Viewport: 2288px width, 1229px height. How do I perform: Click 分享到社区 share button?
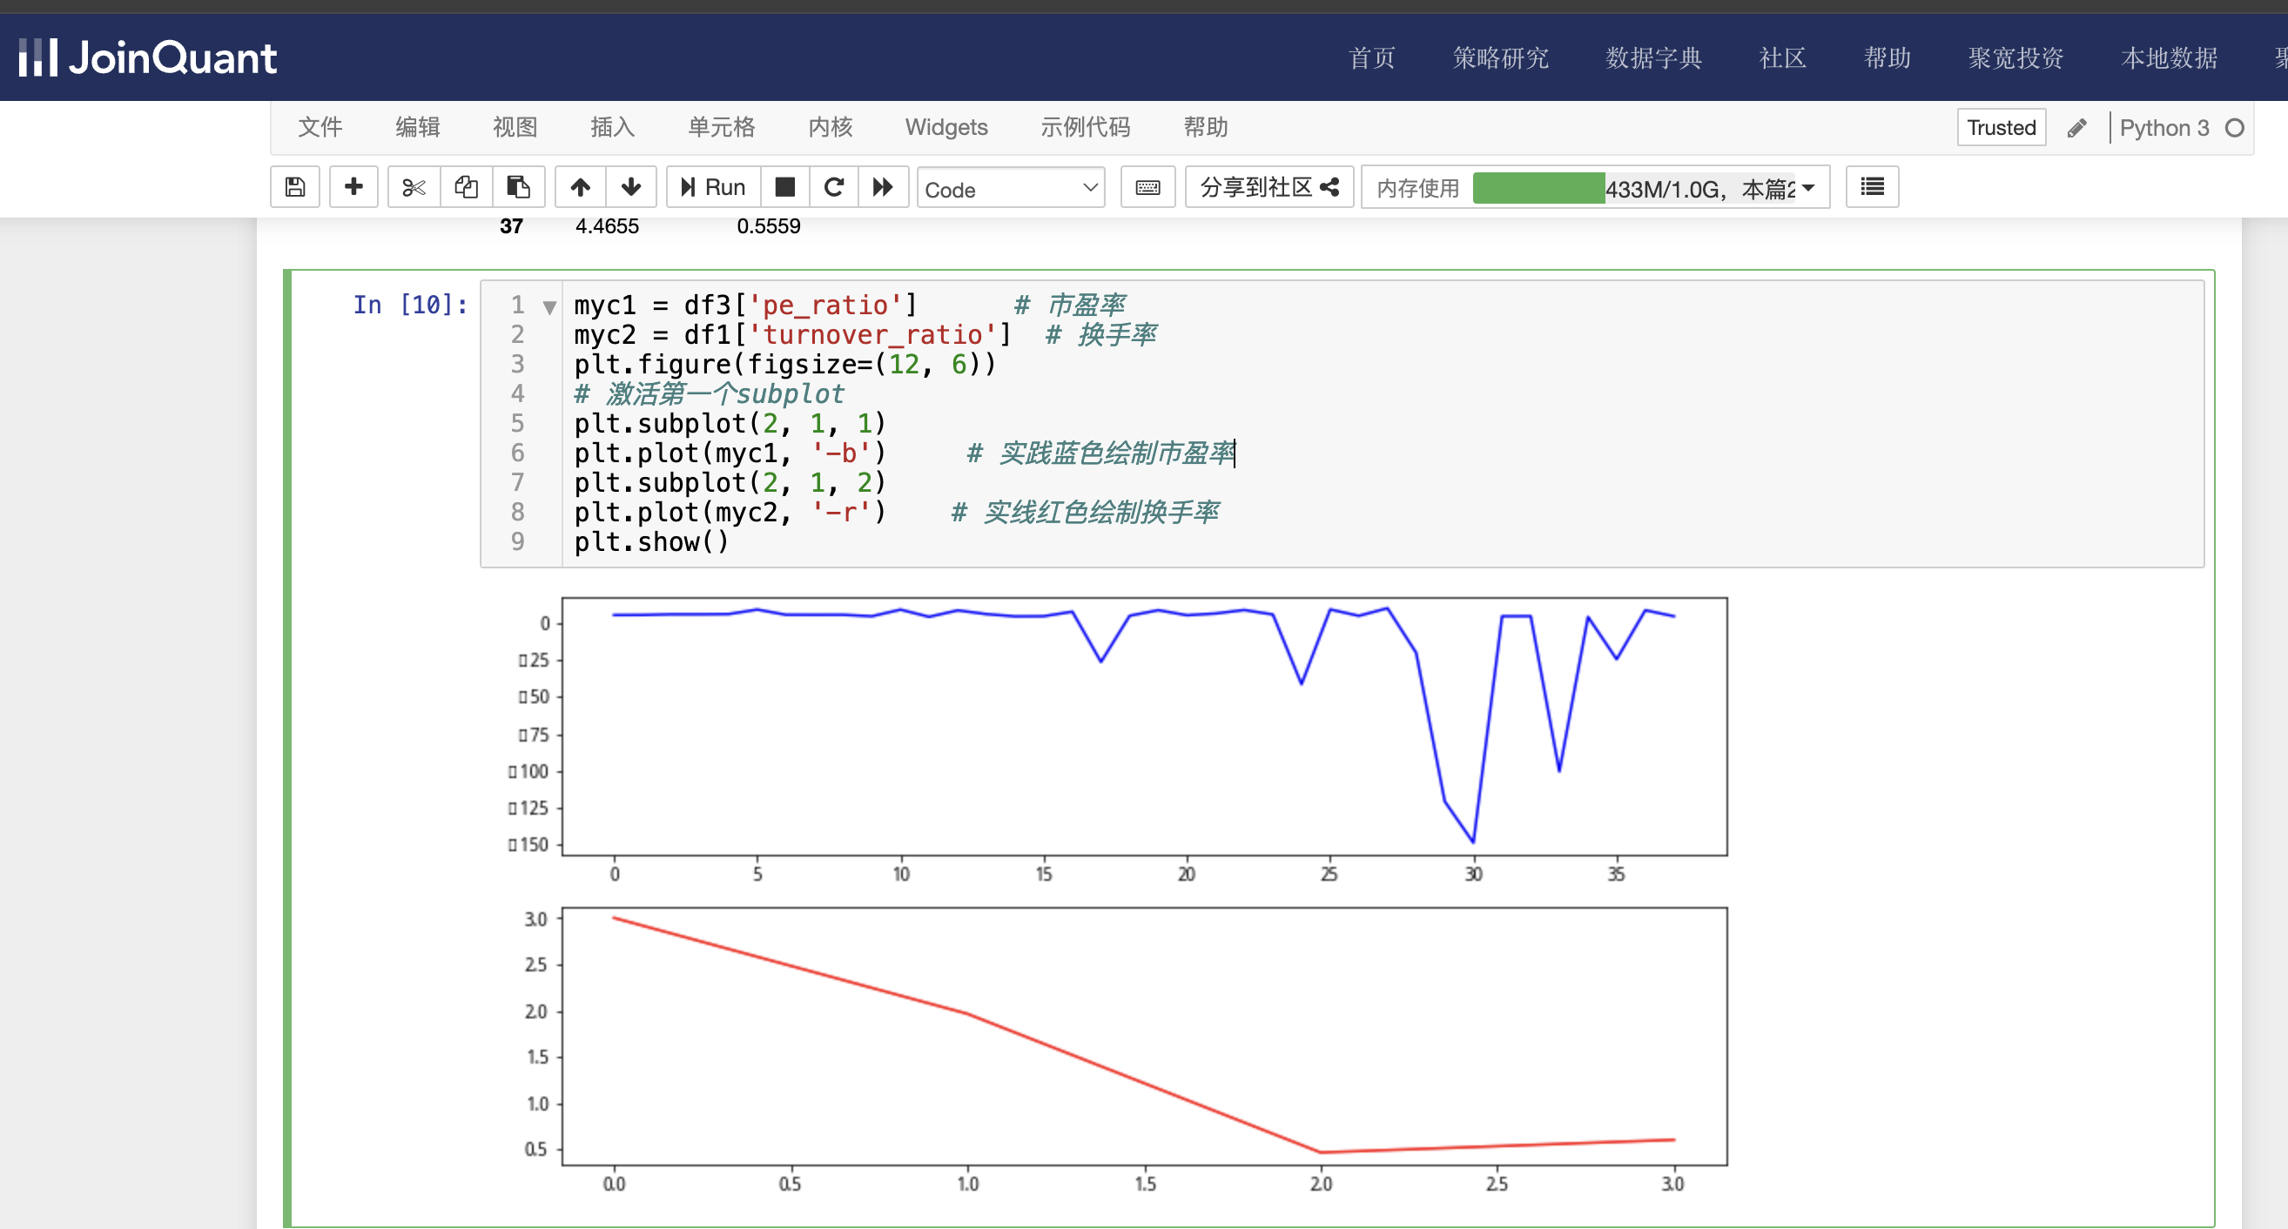click(1269, 187)
